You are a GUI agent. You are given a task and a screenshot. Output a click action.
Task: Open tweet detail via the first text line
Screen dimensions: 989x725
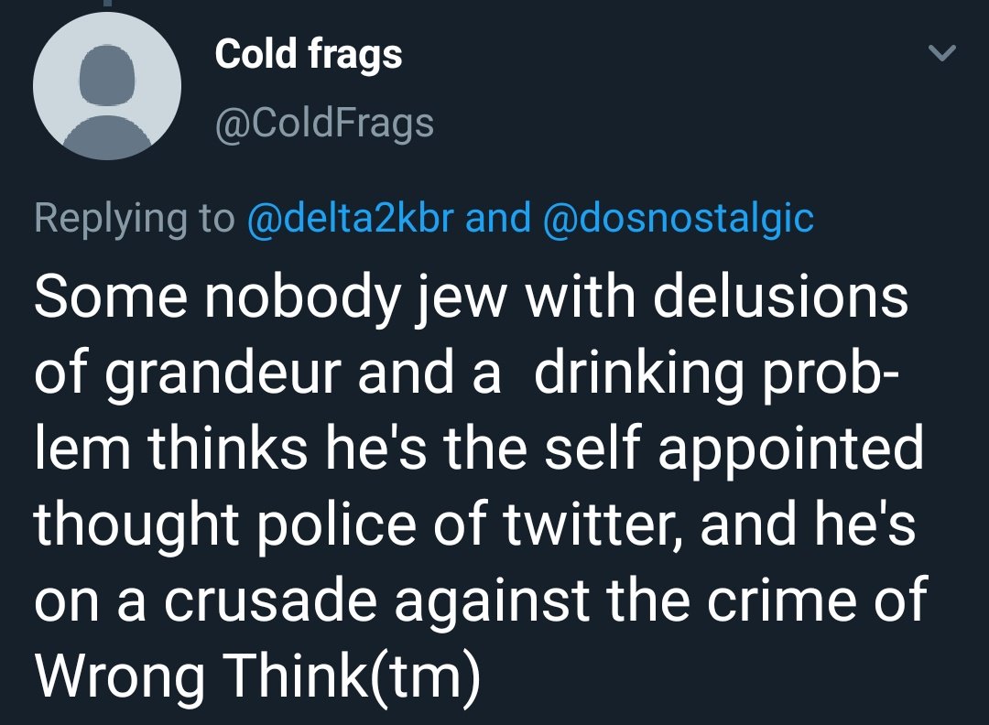coord(472,298)
